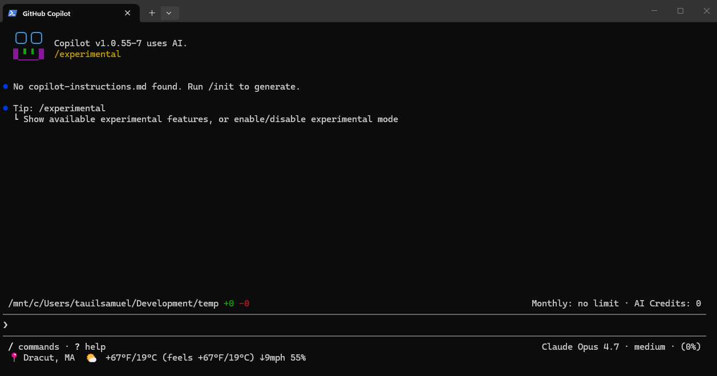This screenshot has height=376, width=717.
Task: Click the 'No copilot-instructions.md found' message
Action: click(156, 87)
